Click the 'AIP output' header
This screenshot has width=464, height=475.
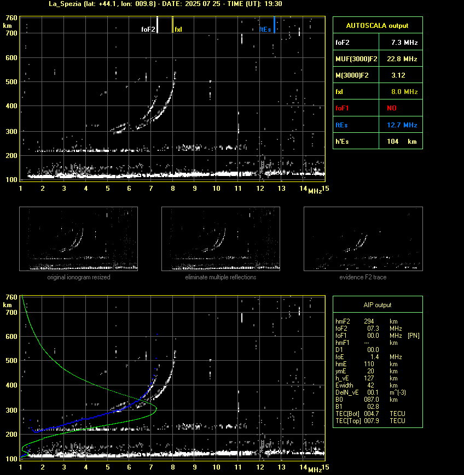point(378,305)
